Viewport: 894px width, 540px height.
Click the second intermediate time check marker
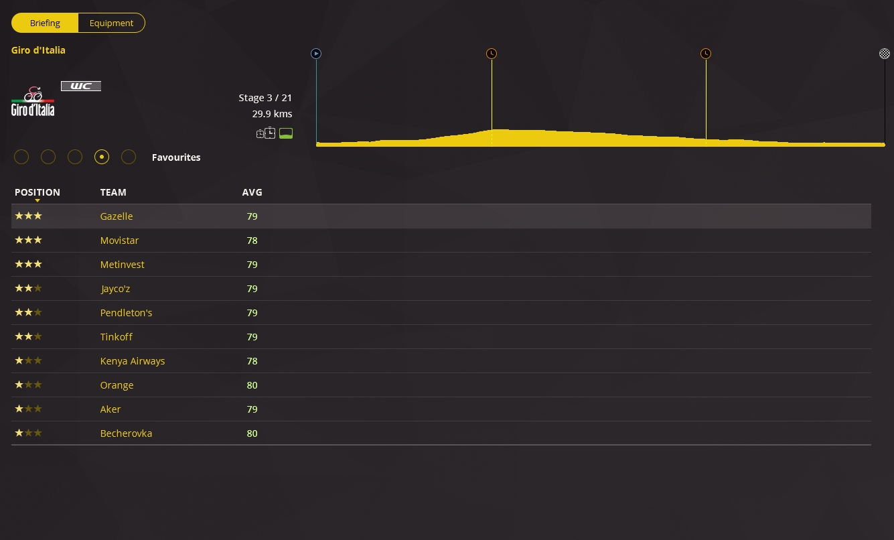pyautogui.click(x=706, y=54)
